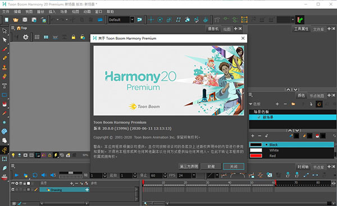Select the Paint bucket tool
This screenshot has width=337, height=206.
pos(4,104)
